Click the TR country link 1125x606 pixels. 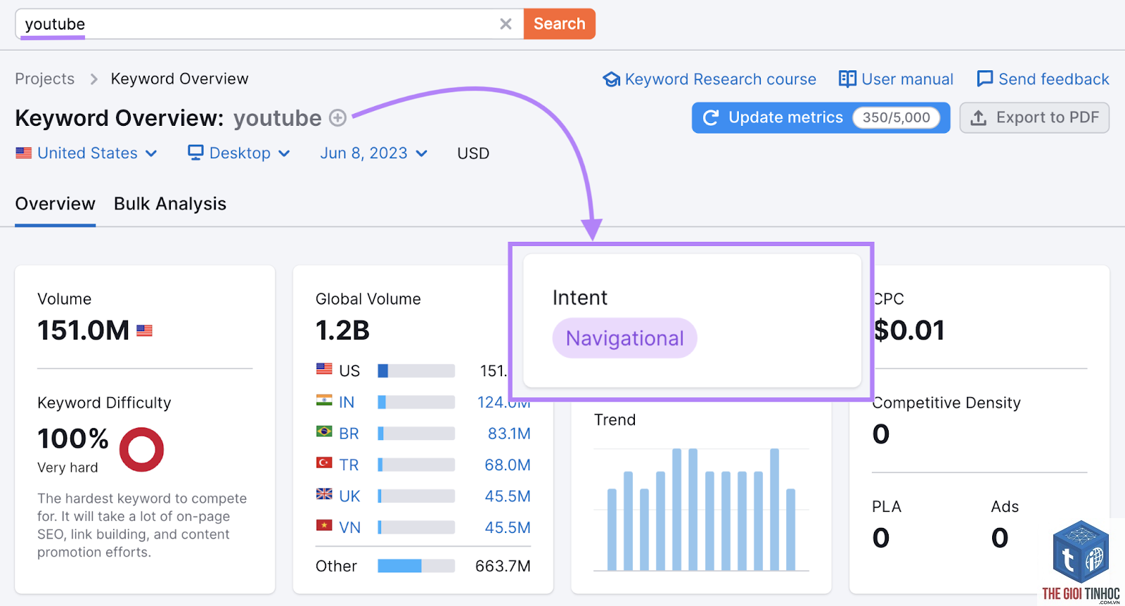tap(349, 465)
